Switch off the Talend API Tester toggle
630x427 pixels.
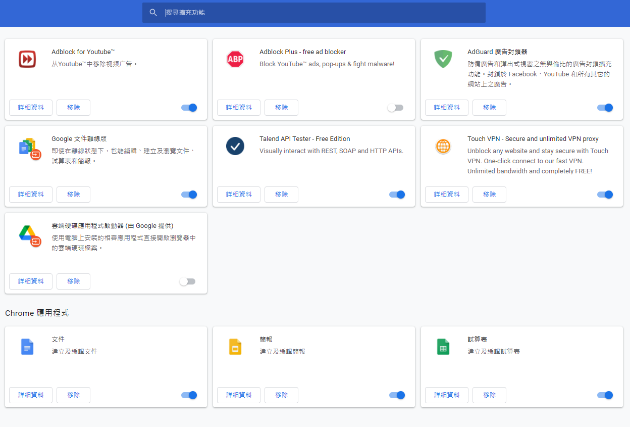(397, 195)
